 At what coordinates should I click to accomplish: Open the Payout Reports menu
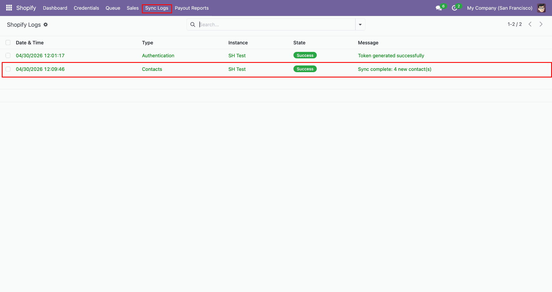[192, 8]
